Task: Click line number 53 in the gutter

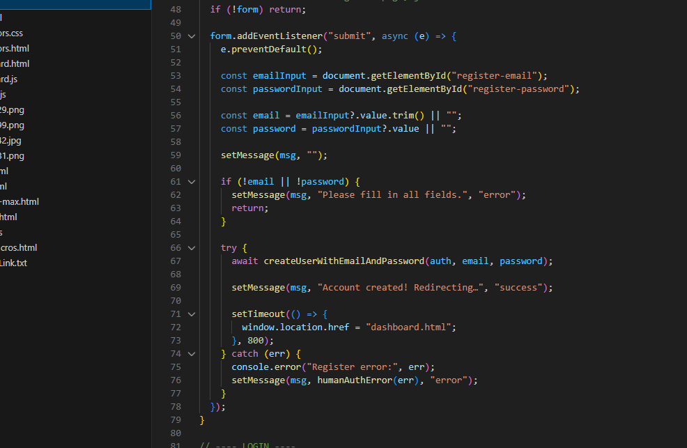Action: pyautogui.click(x=175, y=76)
